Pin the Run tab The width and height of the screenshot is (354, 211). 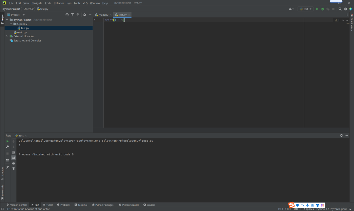tap(8, 167)
